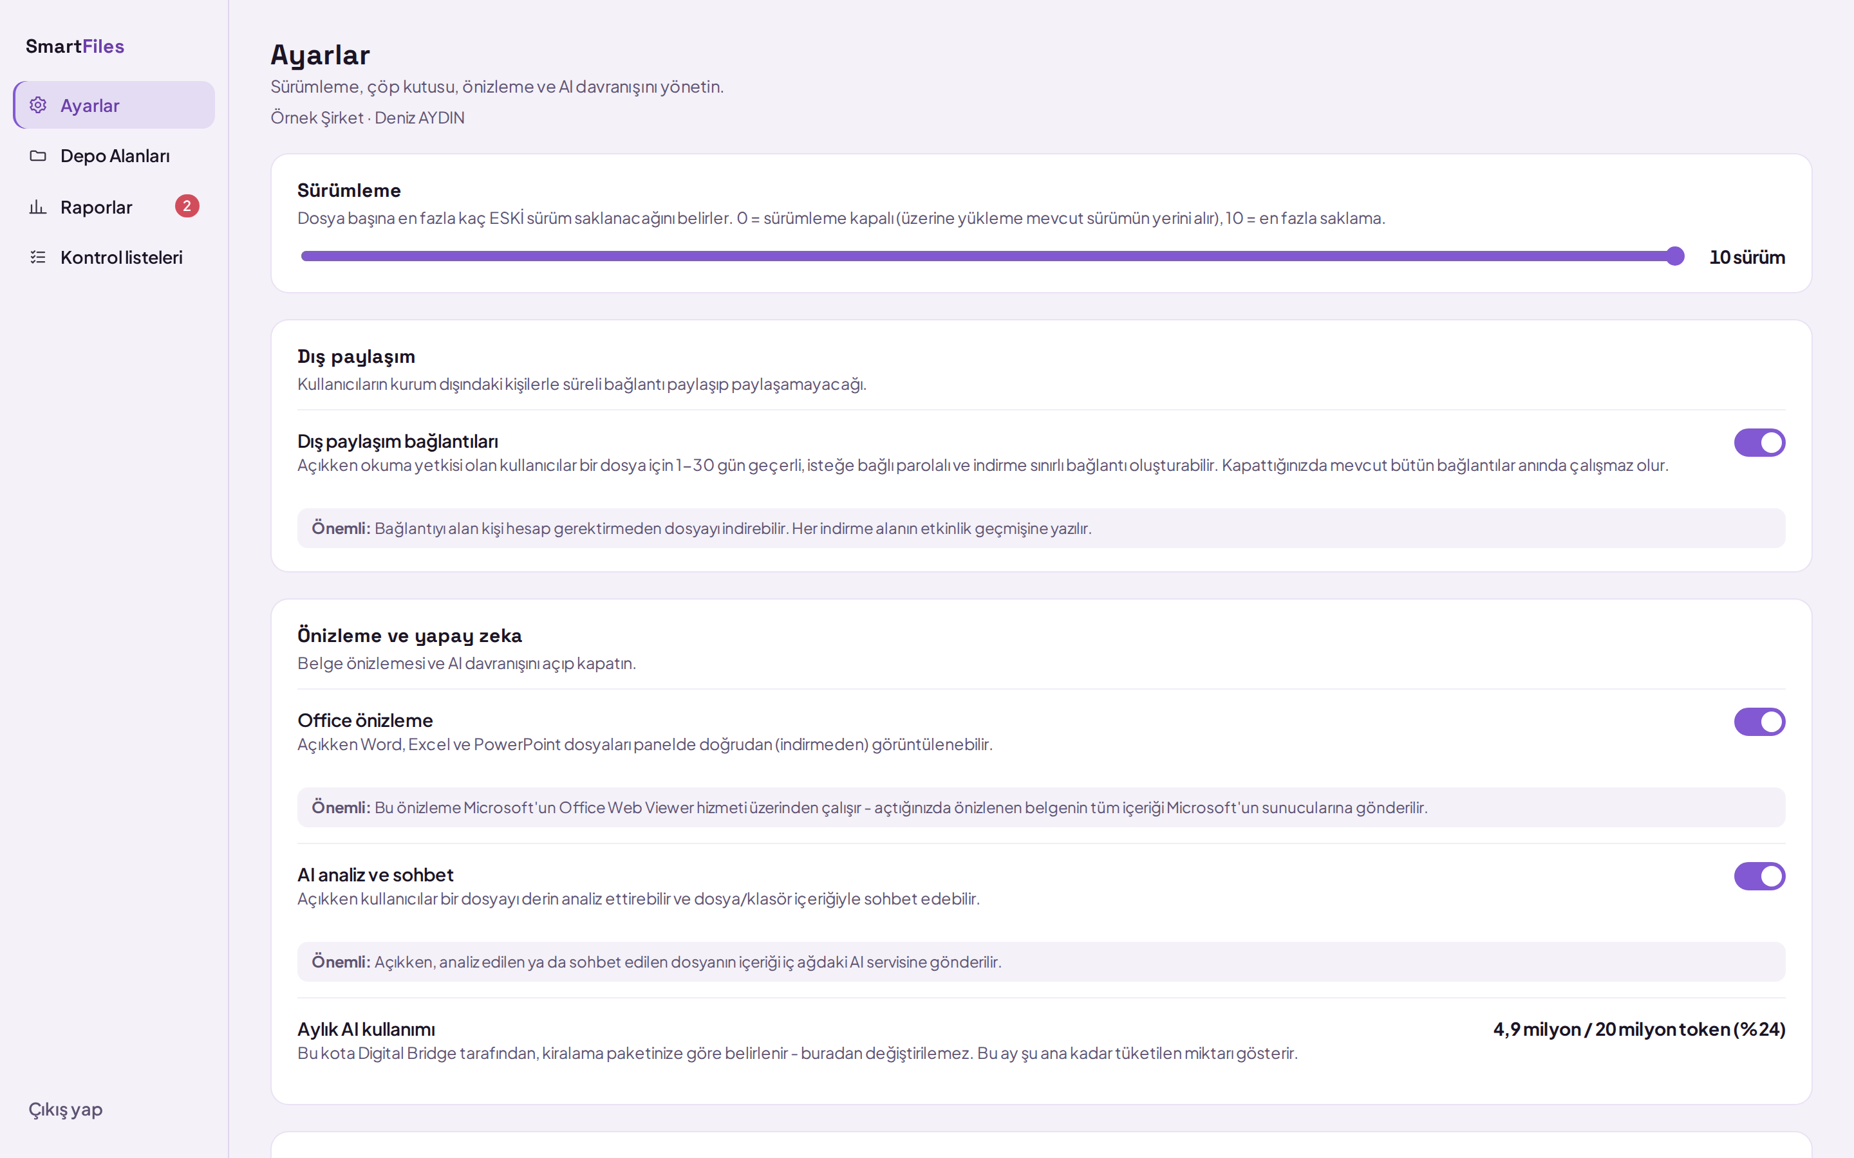The height and width of the screenshot is (1158, 1854).
Task: Click the 'Office önizleme' label
Action: pos(366,721)
